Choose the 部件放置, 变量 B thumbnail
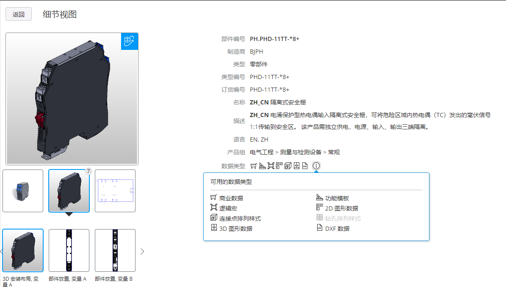The width and height of the screenshot is (506, 287). [x=115, y=250]
